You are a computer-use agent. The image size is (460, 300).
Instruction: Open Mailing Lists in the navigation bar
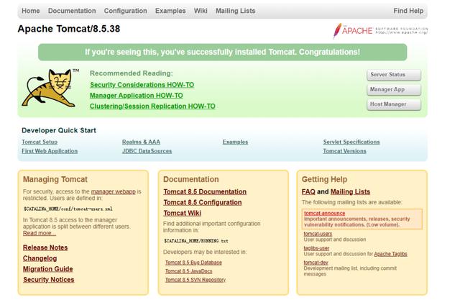(236, 11)
